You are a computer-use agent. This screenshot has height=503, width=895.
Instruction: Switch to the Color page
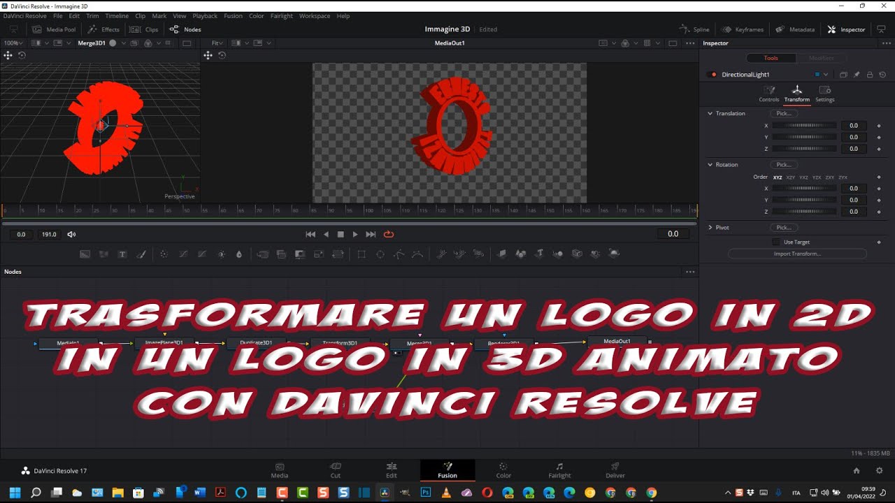tap(503, 471)
